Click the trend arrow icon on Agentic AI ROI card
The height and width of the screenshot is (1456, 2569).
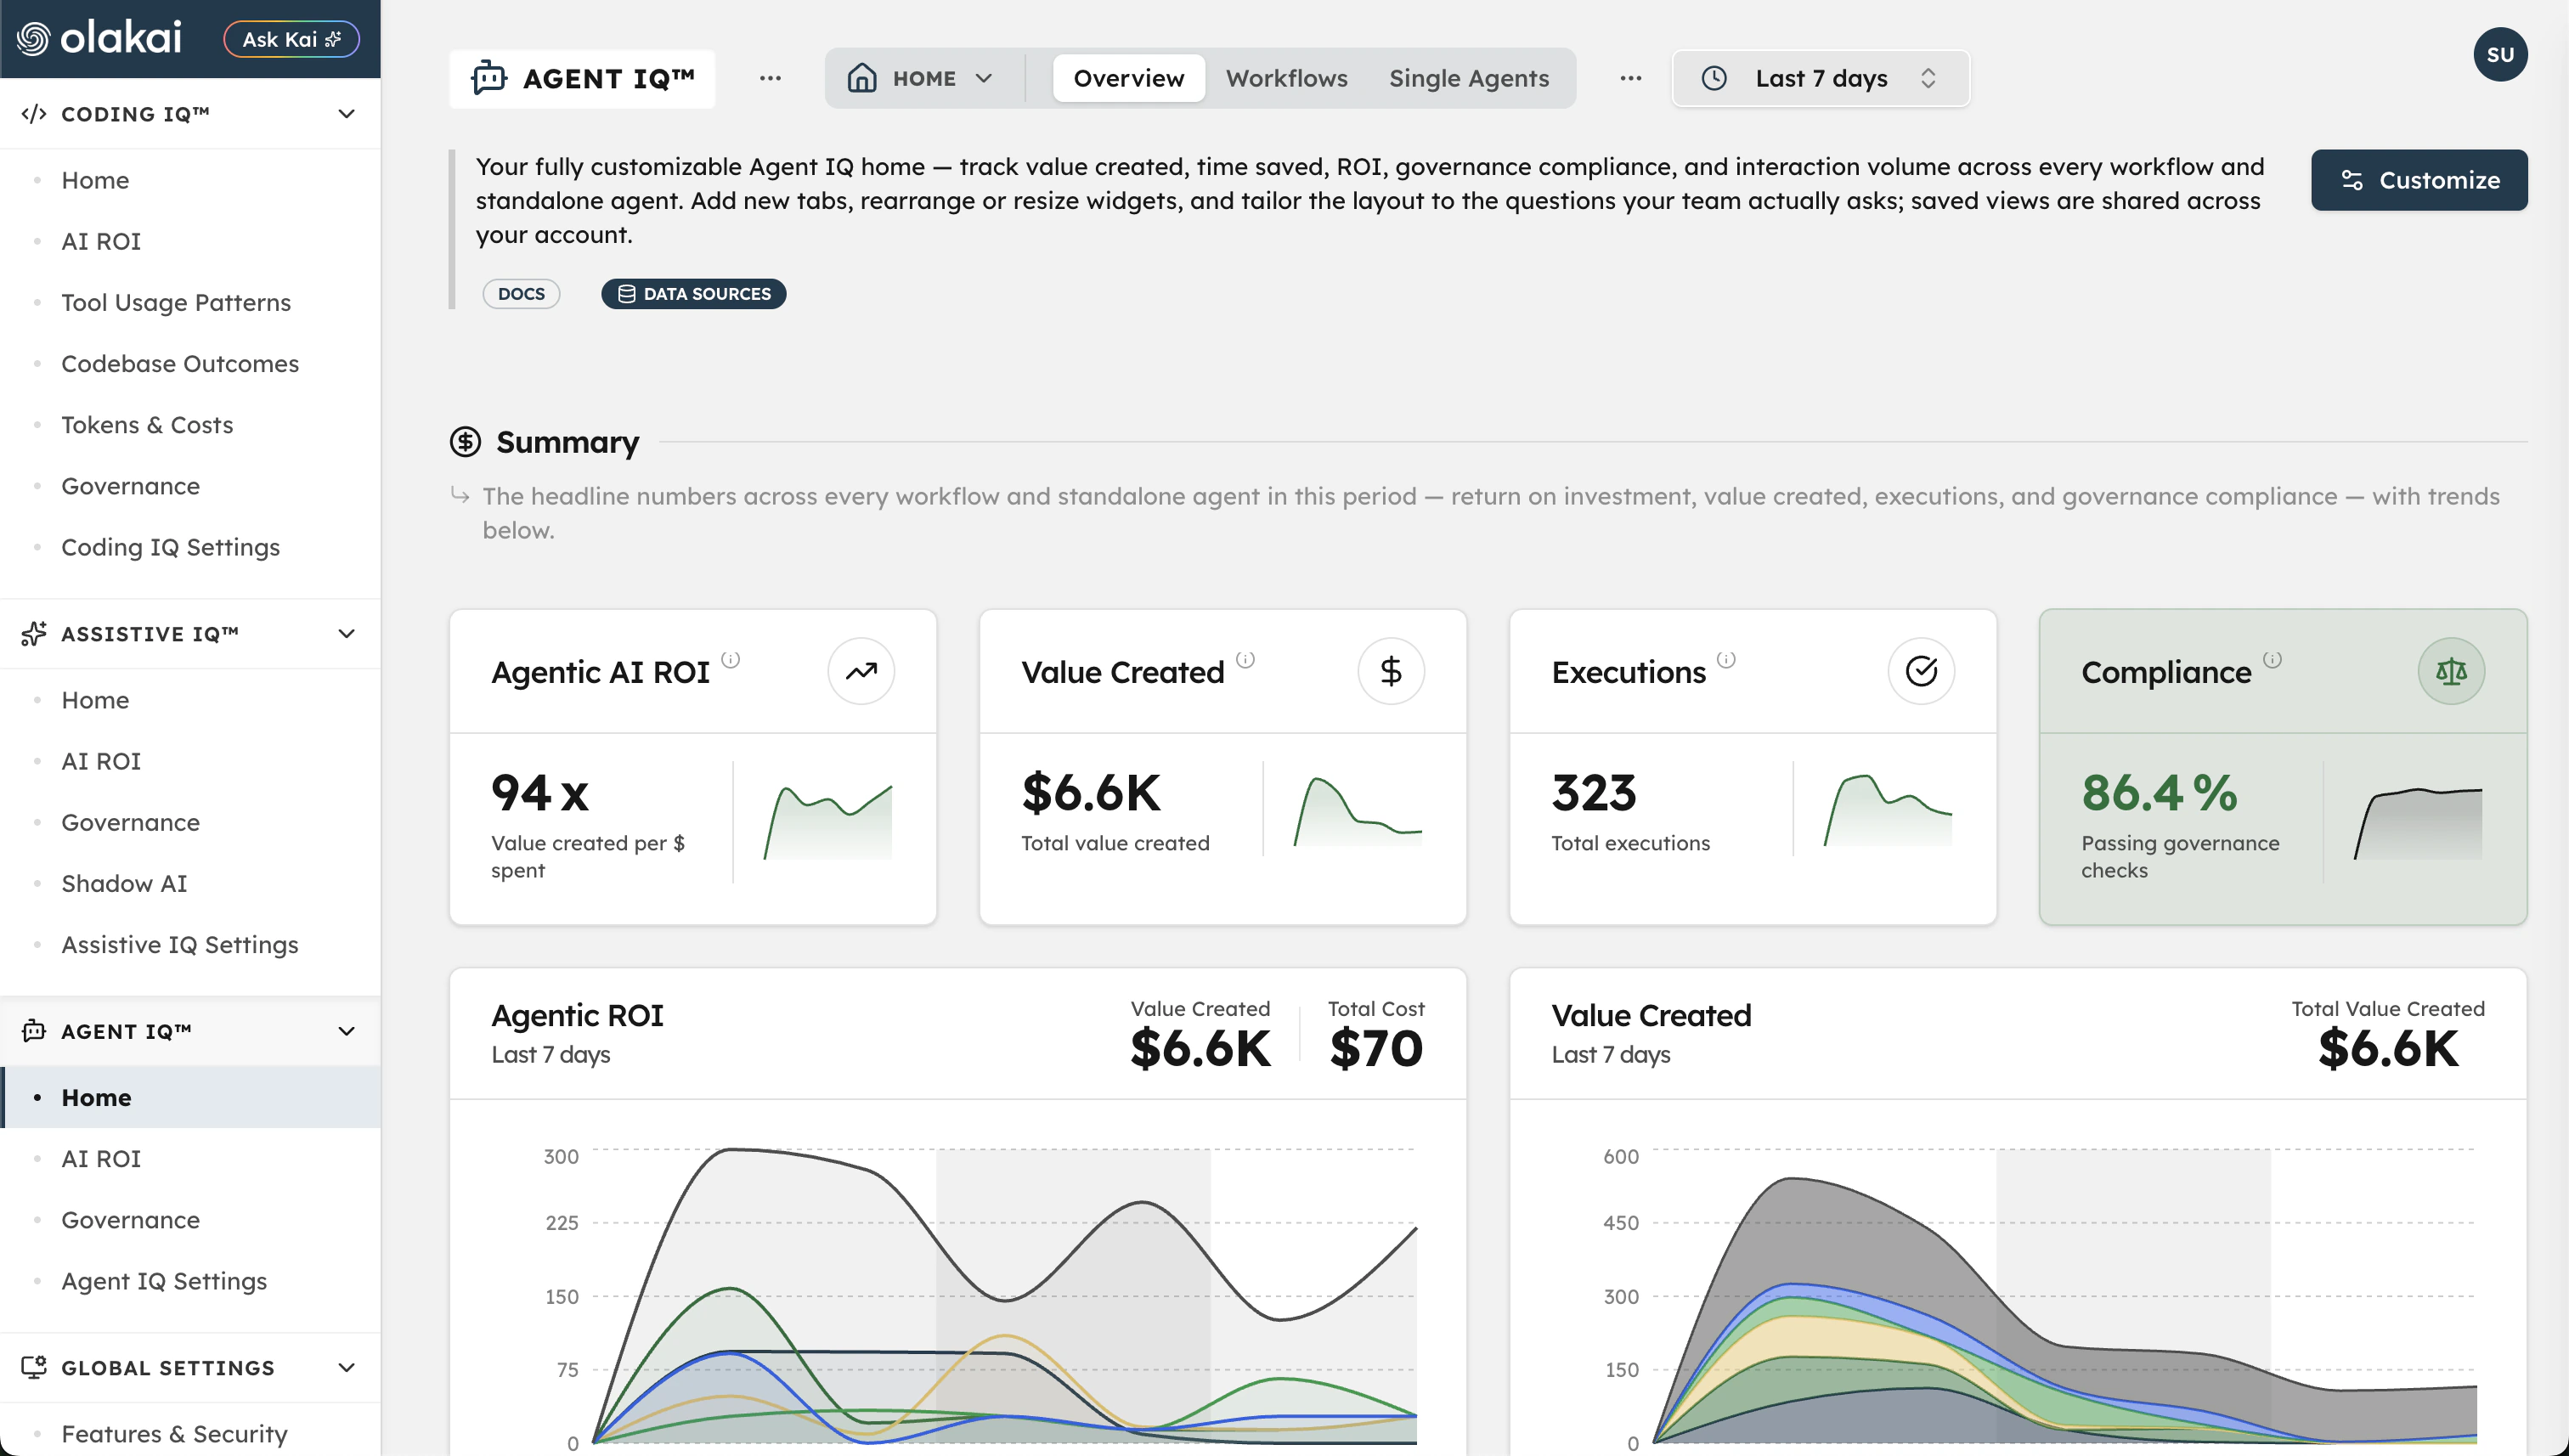coord(861,671)
